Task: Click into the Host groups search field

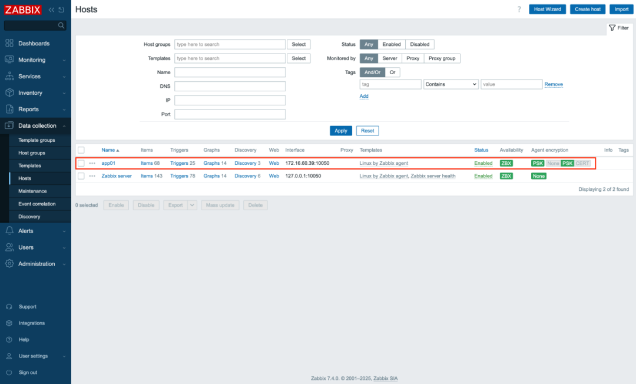Action: click(x=230, y=44)
